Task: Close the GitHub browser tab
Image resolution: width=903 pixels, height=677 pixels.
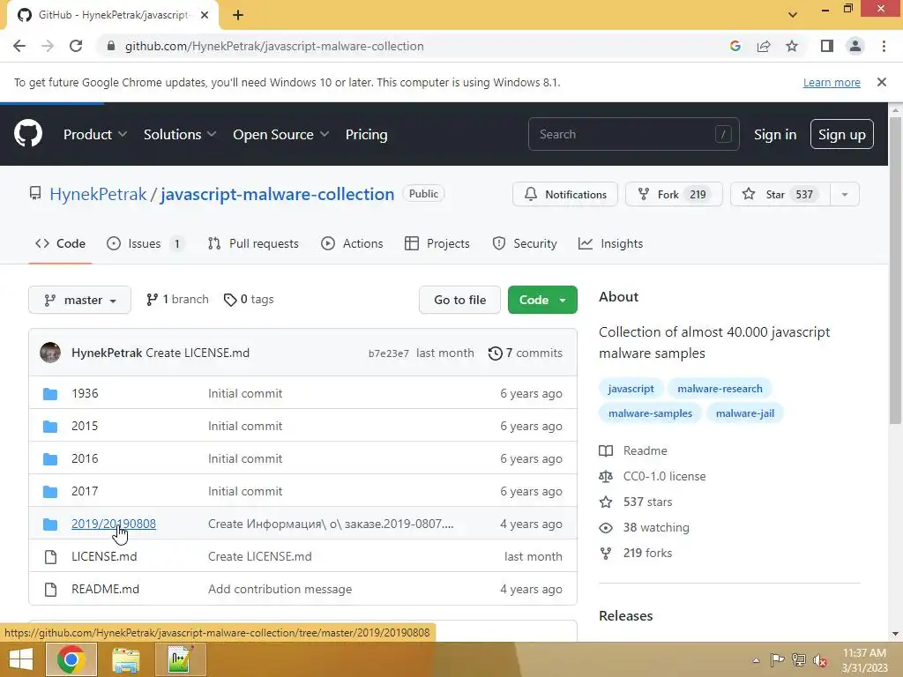Action: click(205, 15)
